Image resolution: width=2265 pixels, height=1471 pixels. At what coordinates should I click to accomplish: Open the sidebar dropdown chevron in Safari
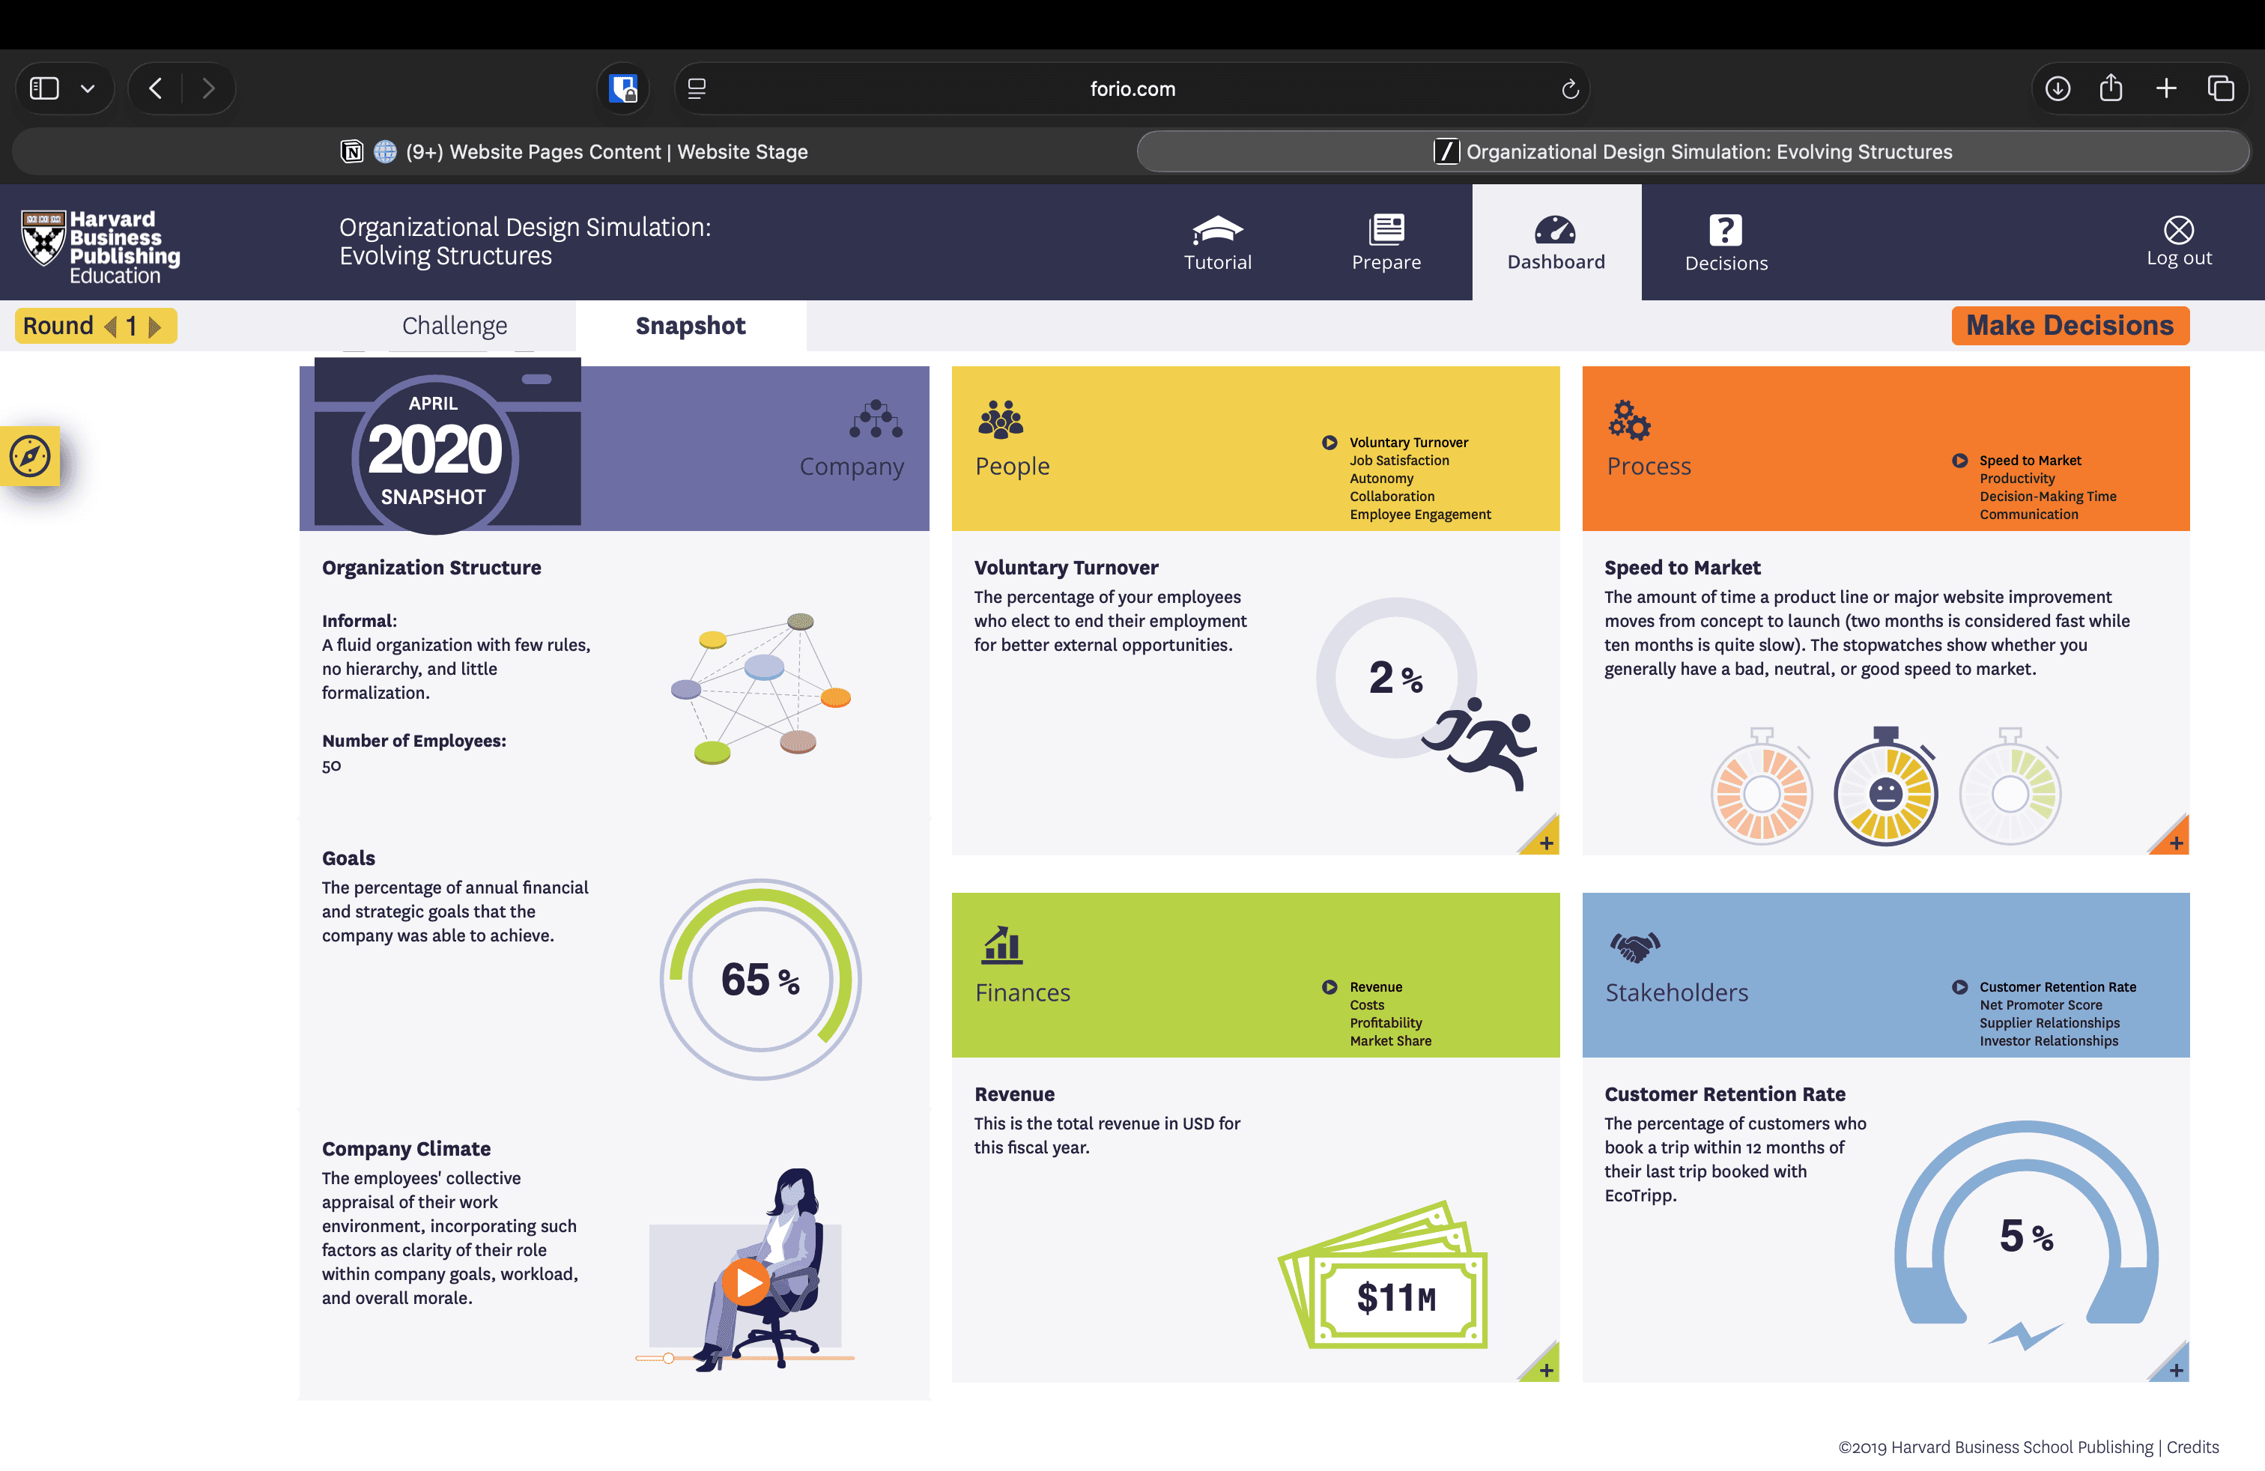click(x=88, y=88)
